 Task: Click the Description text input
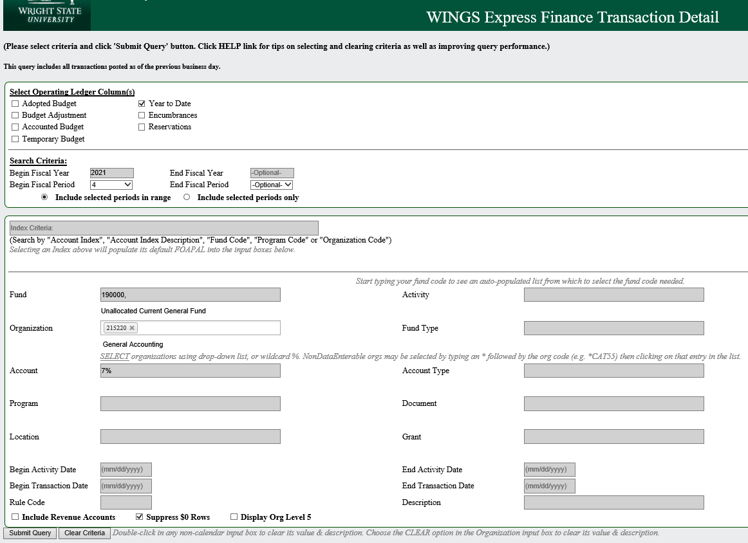pos(613,502)
